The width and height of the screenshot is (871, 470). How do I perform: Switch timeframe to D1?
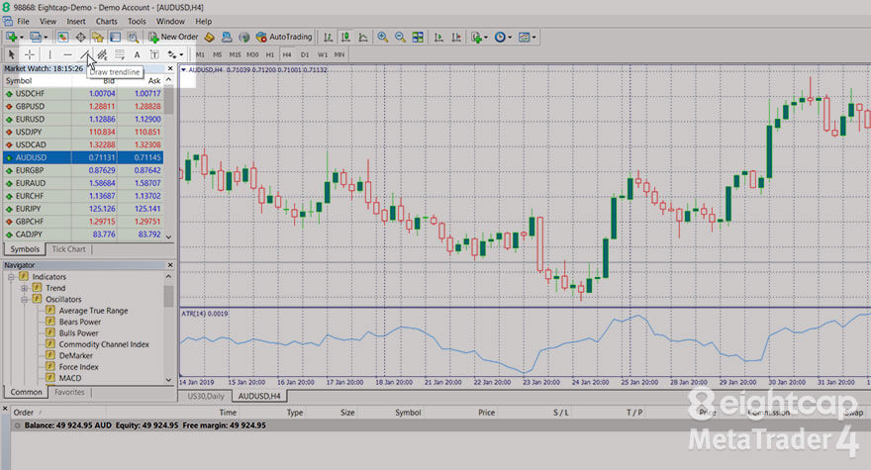click(305, 54)
